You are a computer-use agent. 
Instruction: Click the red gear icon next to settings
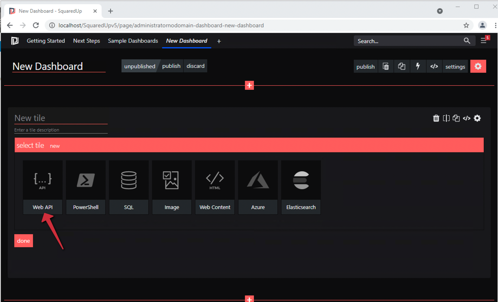coord(478,67)
